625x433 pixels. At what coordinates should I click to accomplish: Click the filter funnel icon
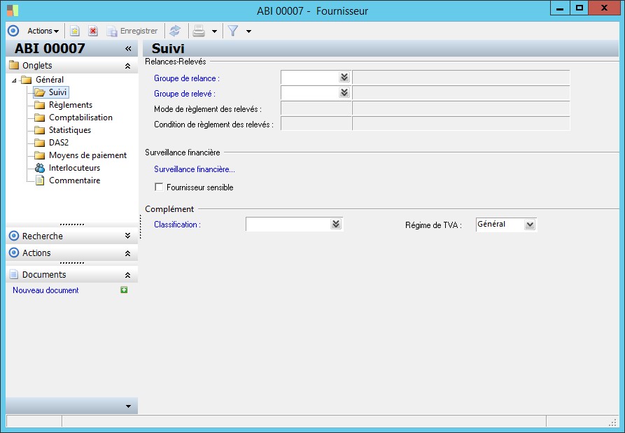click(233, 31)
